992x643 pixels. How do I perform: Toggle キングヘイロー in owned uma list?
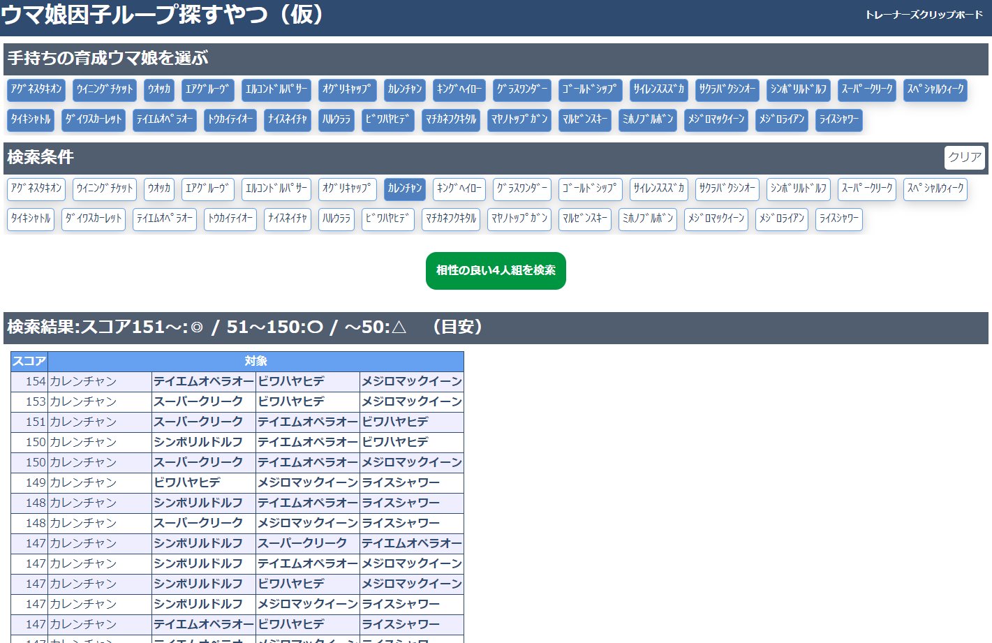click(459, 90)
